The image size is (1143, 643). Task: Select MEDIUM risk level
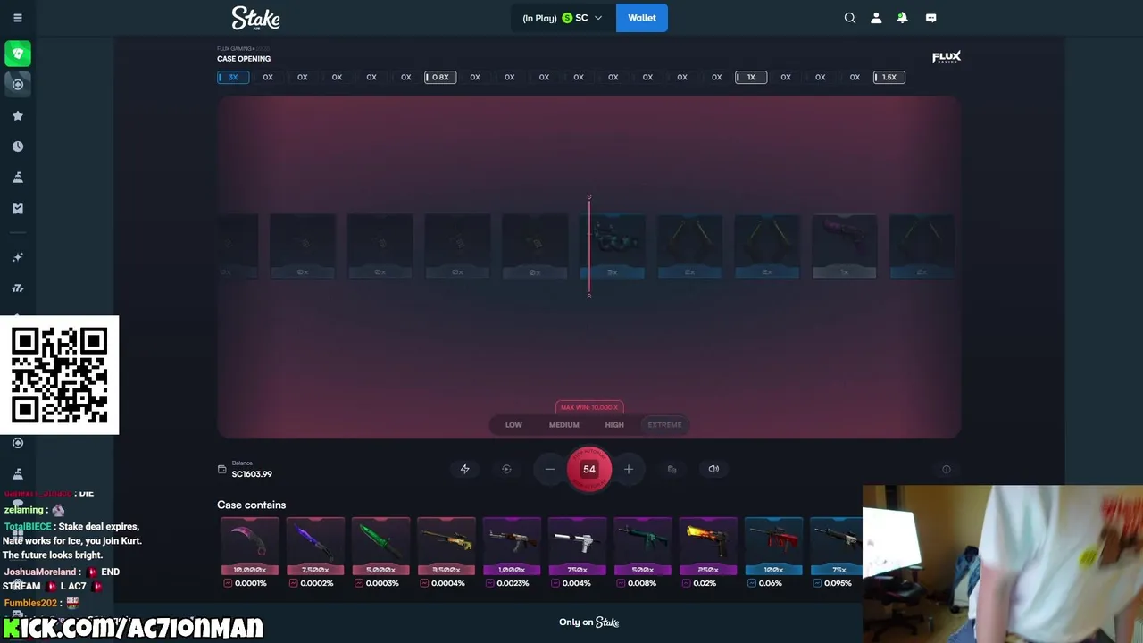pos(563,425)
